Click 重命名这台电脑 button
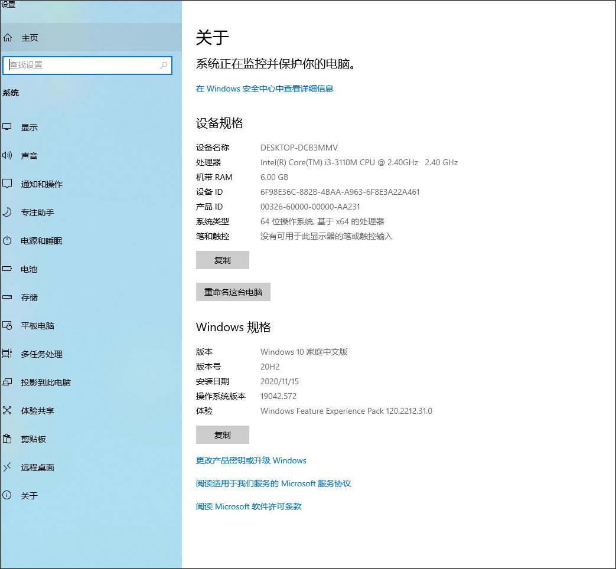Image resolution: width=616 pixels, height=569 pixels. point(233,292)
